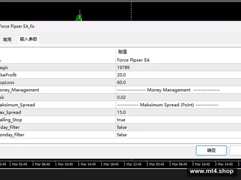
Task: Select the Max_Spread parameter name
Action: click(x=11, y=112)
